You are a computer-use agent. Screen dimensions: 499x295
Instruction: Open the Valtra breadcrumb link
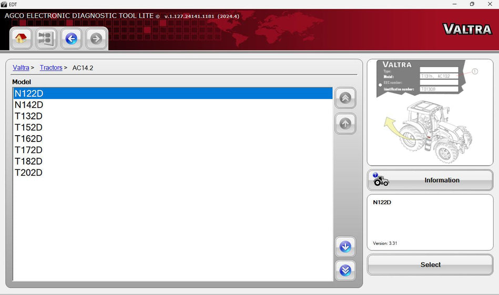click(x=21, y=68)
